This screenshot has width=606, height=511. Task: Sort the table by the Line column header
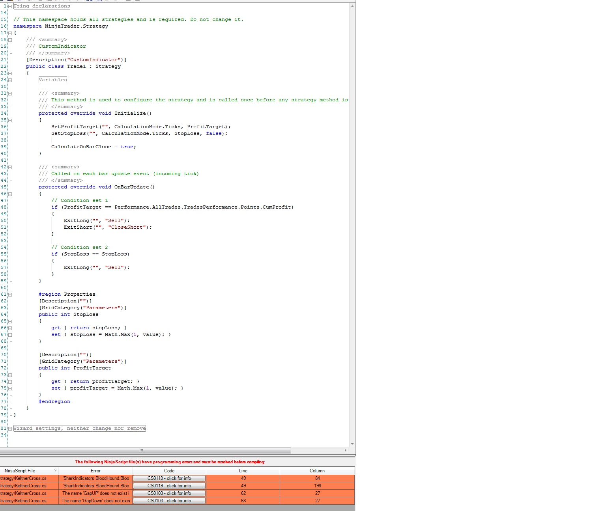(243, 471)
